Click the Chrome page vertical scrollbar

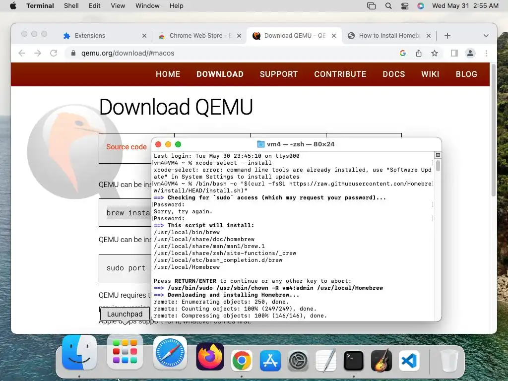[494, 129]
